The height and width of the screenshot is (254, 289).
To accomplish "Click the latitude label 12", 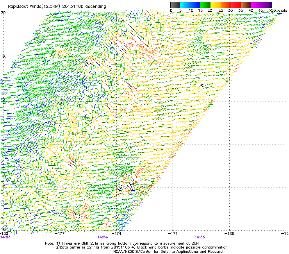I will 3,186.
